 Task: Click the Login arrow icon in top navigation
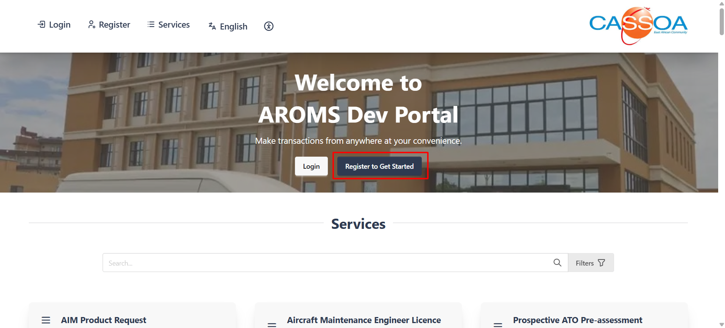tap(42, 25)
